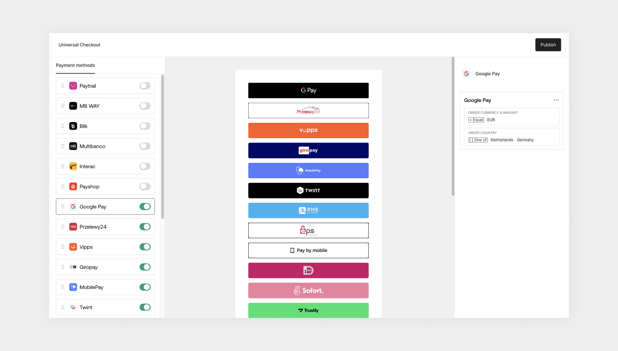The image size is (618, 351).
Task: Click the Sofort checkout button
Action: (308, 290)
